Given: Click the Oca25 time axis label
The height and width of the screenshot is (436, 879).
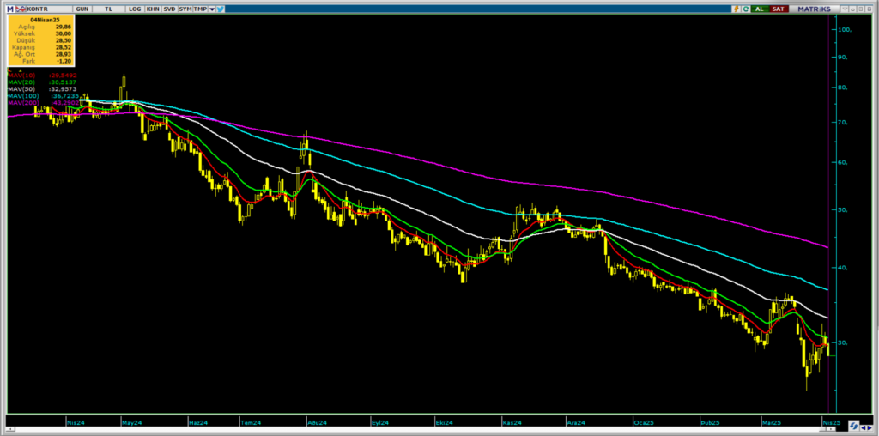Looking at the screenshot, I should coord(642,422).
